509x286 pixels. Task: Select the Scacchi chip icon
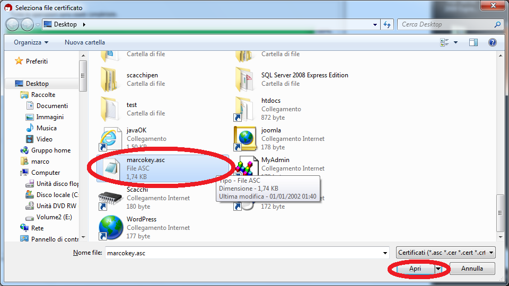(111, 198)
